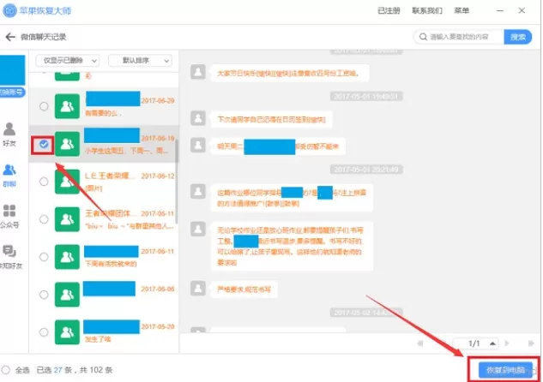
Task: Open the 群聊 group chat sidebar icon
Action: pyautogui.click(x=9, y=176)
